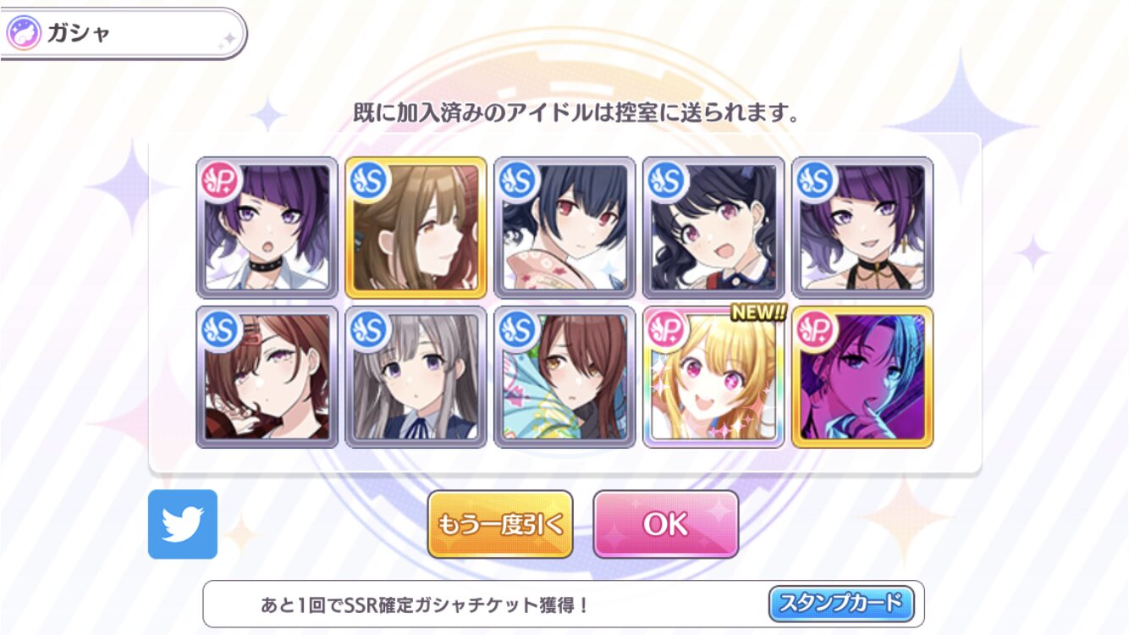Open the kimono dark-haired idol card

click(564, 228)
